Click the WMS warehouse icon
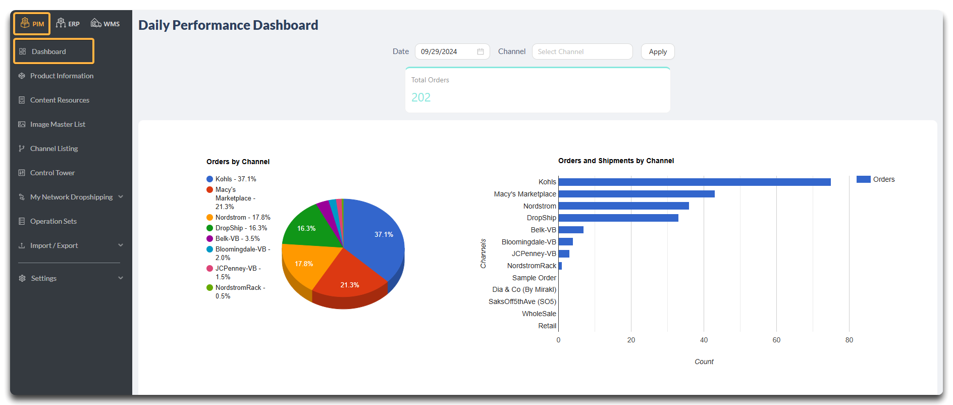 click(96, 23)
